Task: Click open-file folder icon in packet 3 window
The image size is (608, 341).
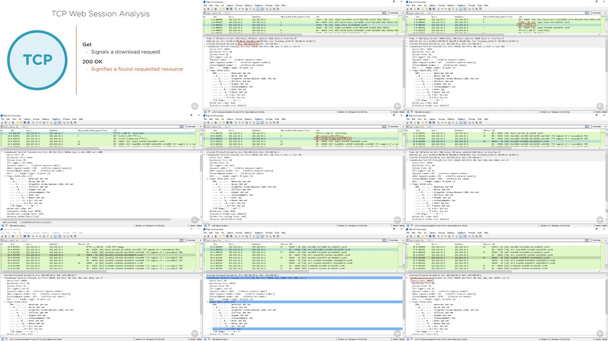Action: tap(220, 9)
